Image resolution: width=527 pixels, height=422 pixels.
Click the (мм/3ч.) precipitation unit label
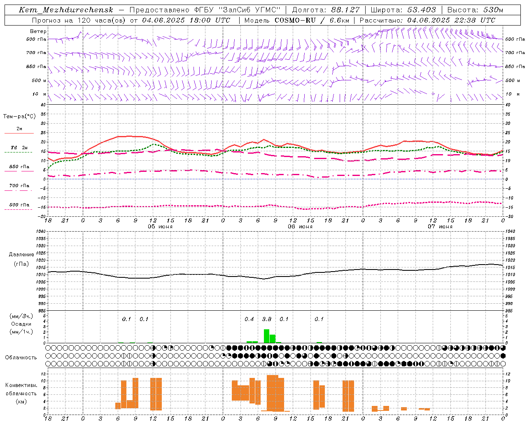[x=21, y=316]
